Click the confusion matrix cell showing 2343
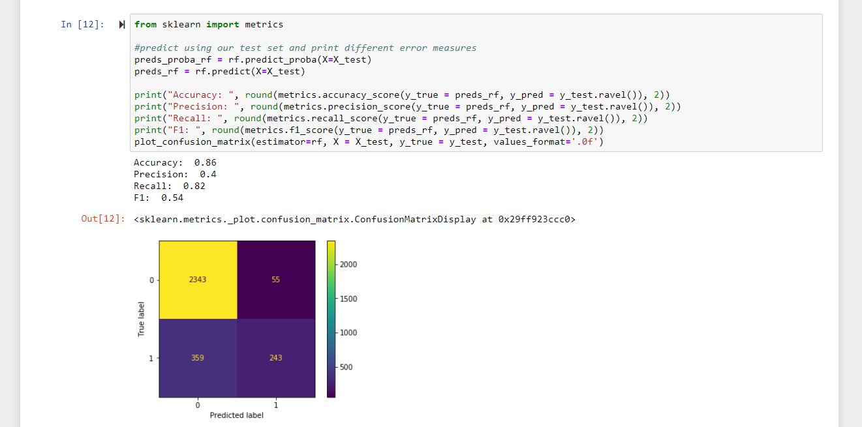 pos(197,279)
